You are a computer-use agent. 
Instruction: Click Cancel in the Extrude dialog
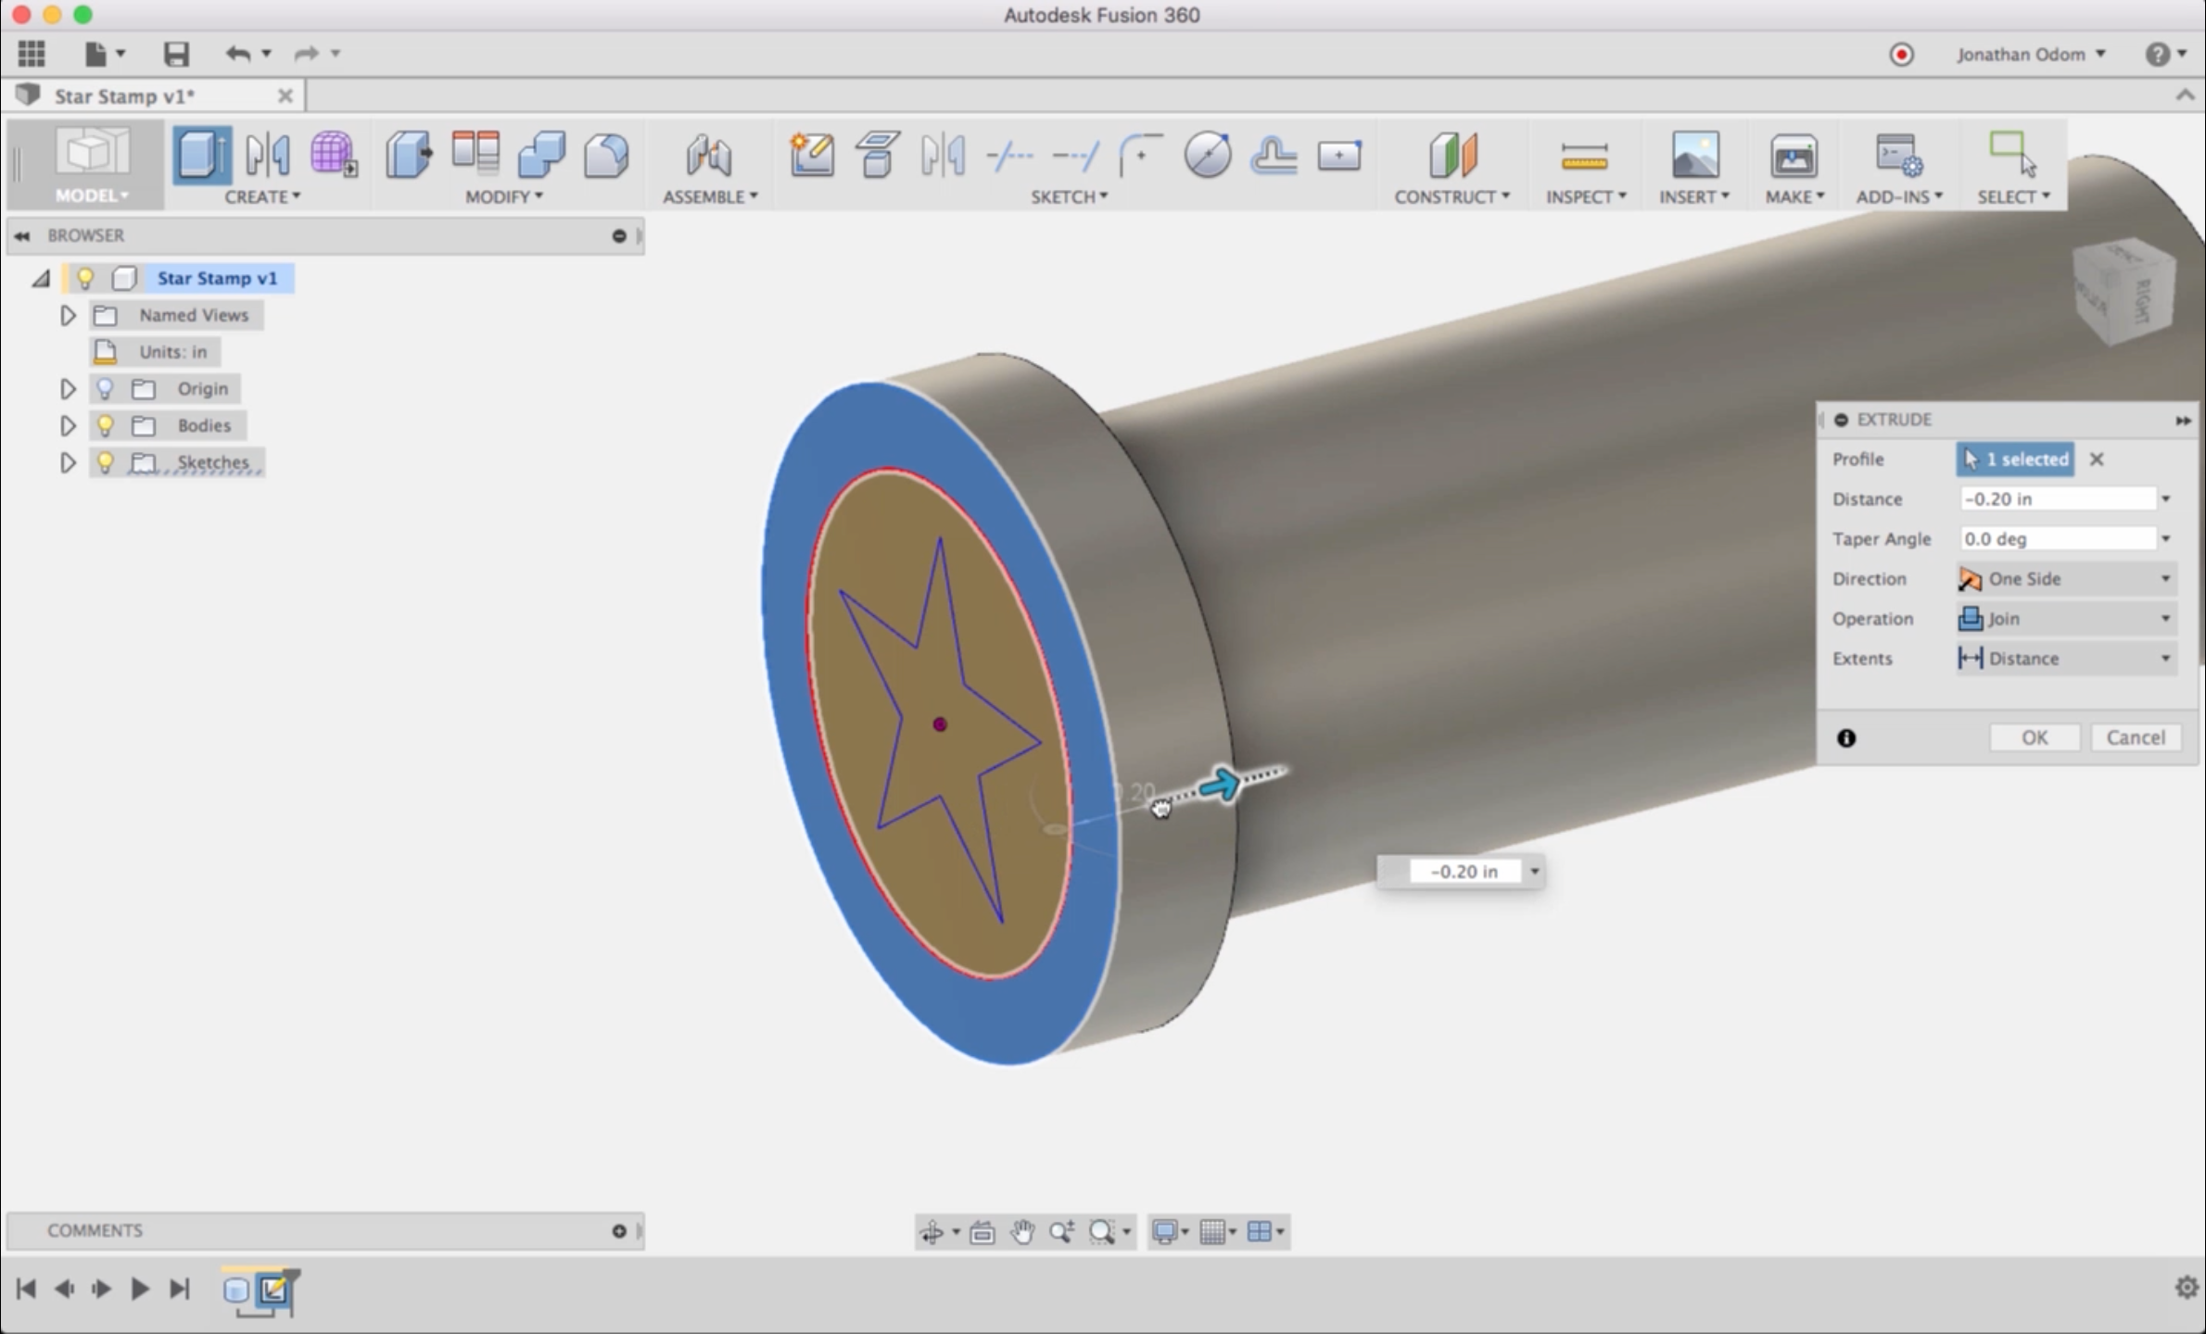click(x=2135, y=737)
